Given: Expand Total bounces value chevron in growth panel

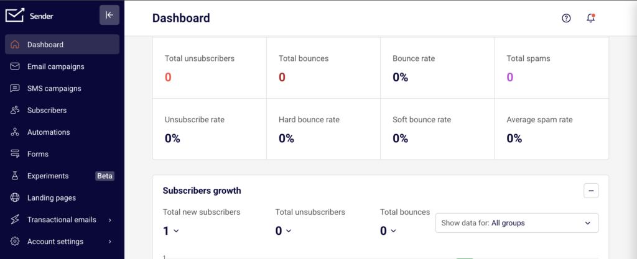Looking at the screenshot, I should (x=394, y=230).
